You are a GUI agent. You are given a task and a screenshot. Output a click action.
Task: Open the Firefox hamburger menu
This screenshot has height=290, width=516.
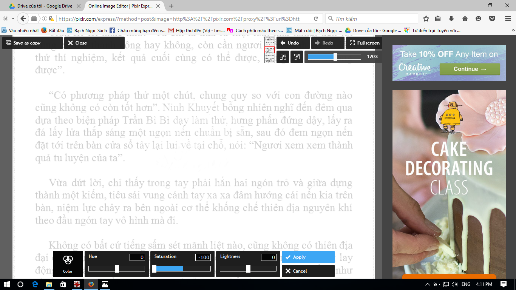(x=508, y=19)
